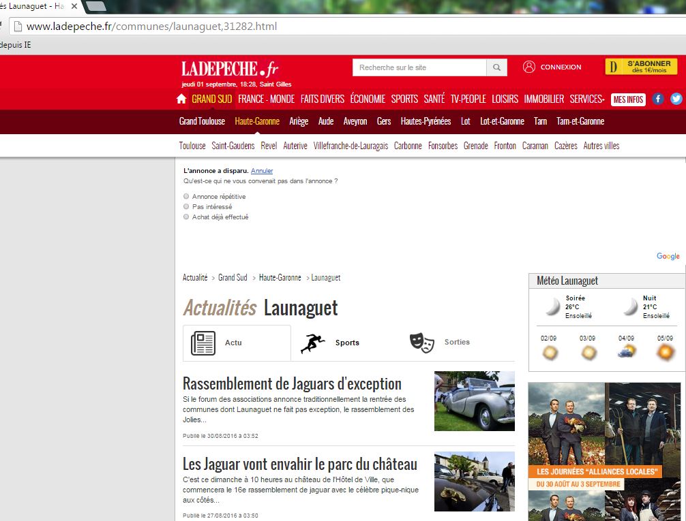Select Grand Toulouse region tab
The height and width of the screenshot is (521, 686).
click(202, 121)
